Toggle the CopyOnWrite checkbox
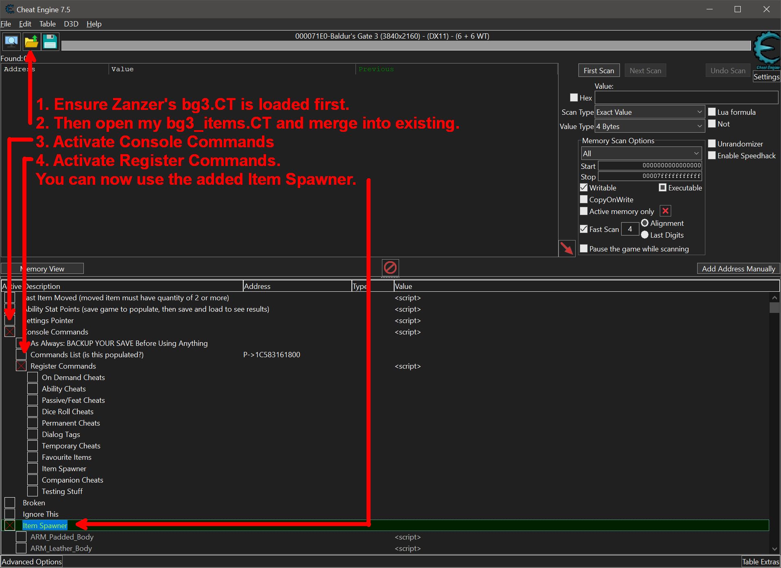The image size is (781, 568). point(584,199)
